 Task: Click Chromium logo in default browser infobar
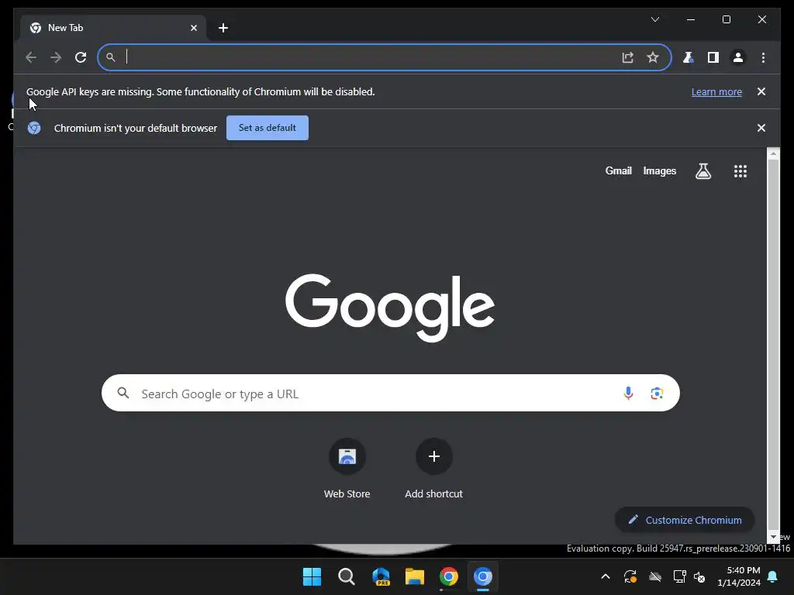coord(34,128)
